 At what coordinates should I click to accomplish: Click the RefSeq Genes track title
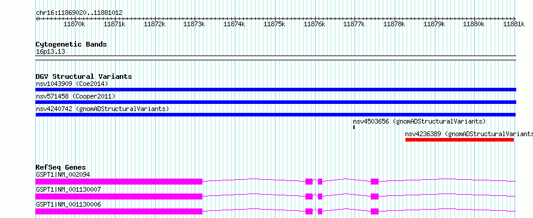[61, 167]
